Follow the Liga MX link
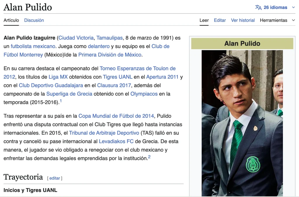The width and height of the screenshot is (299, 197). click(58, 77)
